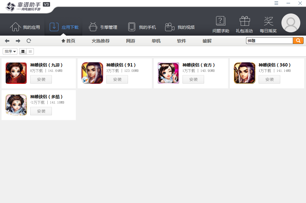Open 火热推荐 category
This screenshot has height=203, width=306.
[101, 41]
